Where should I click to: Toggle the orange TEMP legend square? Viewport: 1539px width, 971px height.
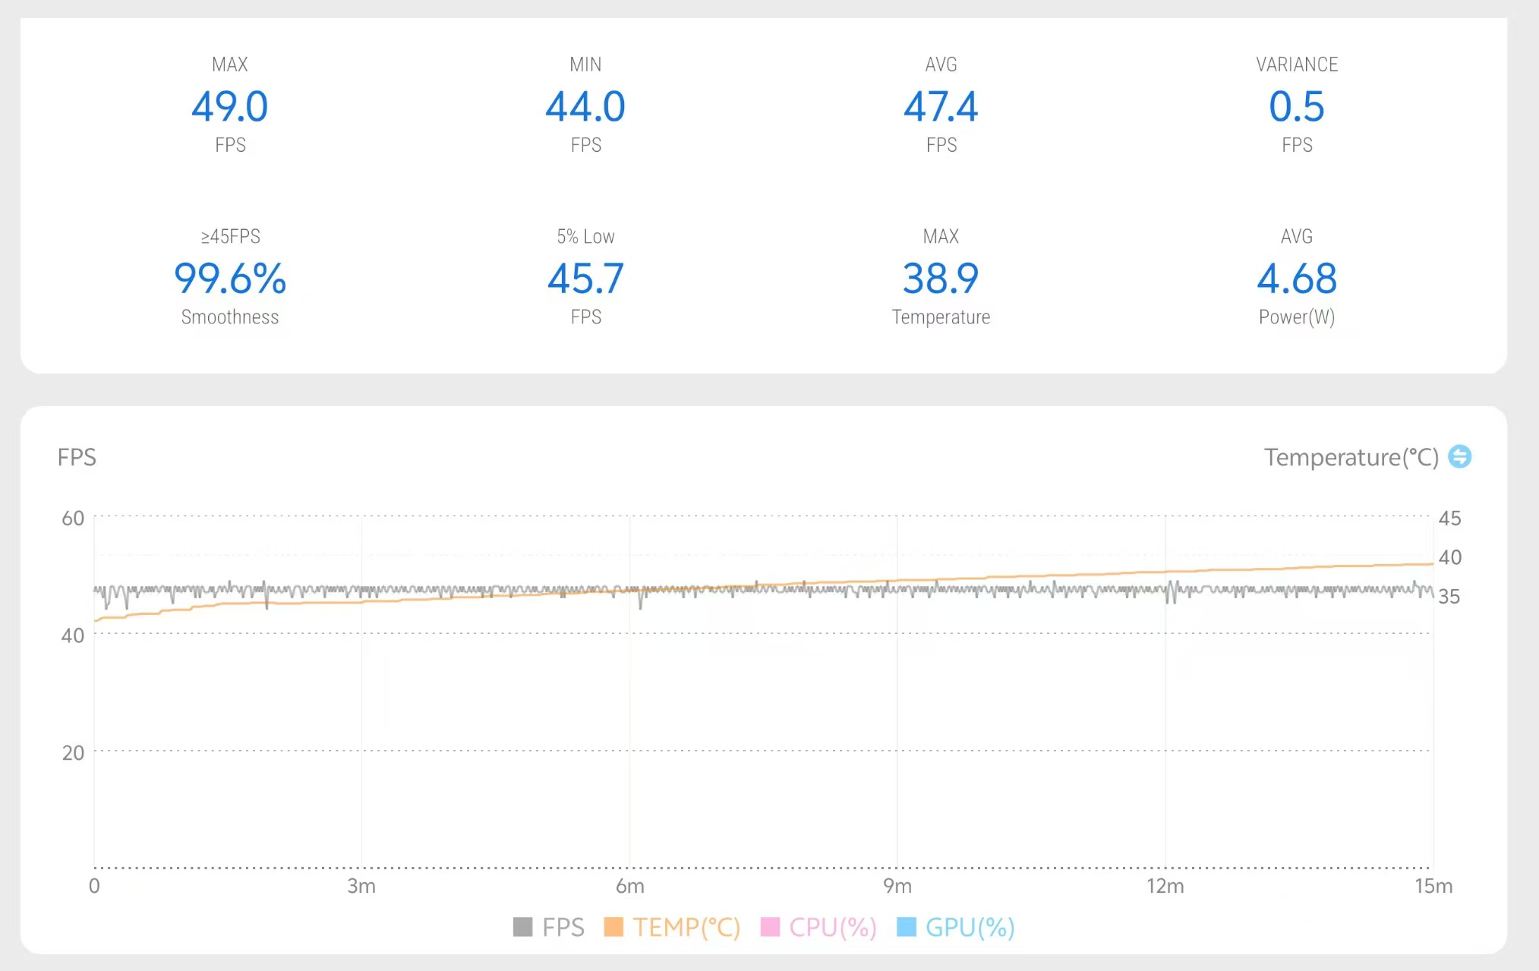tap(613, 927)
